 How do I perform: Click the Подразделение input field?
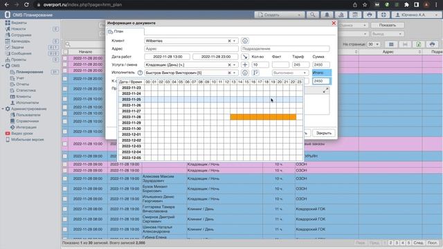click(285, 49)
